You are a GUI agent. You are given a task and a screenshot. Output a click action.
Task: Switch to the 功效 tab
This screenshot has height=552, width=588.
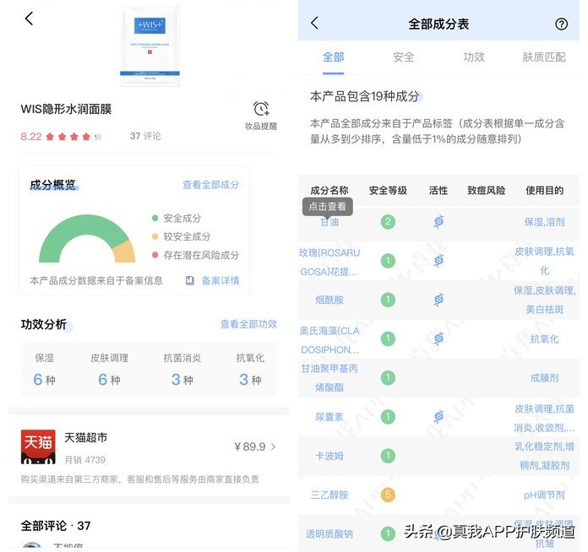pyautogui.click(x=474, y=57)
